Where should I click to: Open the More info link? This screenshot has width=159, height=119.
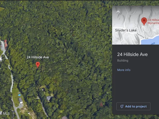124,70
